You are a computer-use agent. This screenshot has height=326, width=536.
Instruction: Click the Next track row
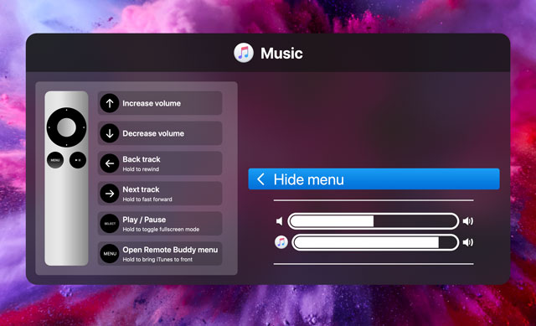[x=160, y=194]
